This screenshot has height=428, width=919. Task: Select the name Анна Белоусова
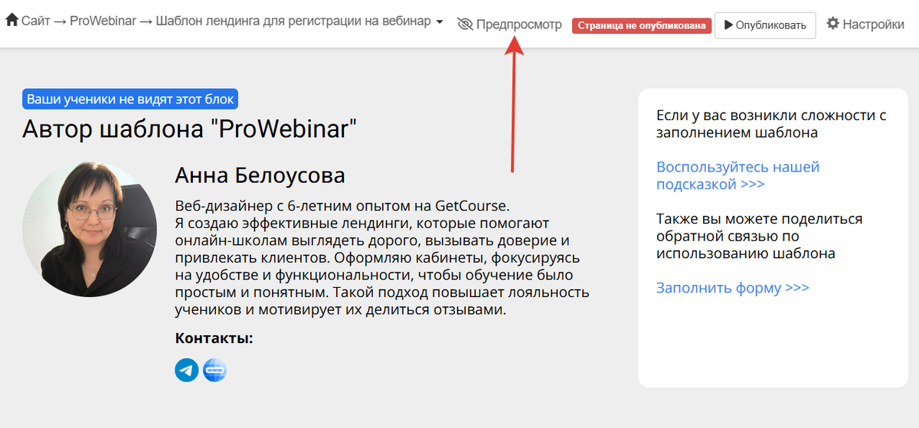click(x=260, y=175)
